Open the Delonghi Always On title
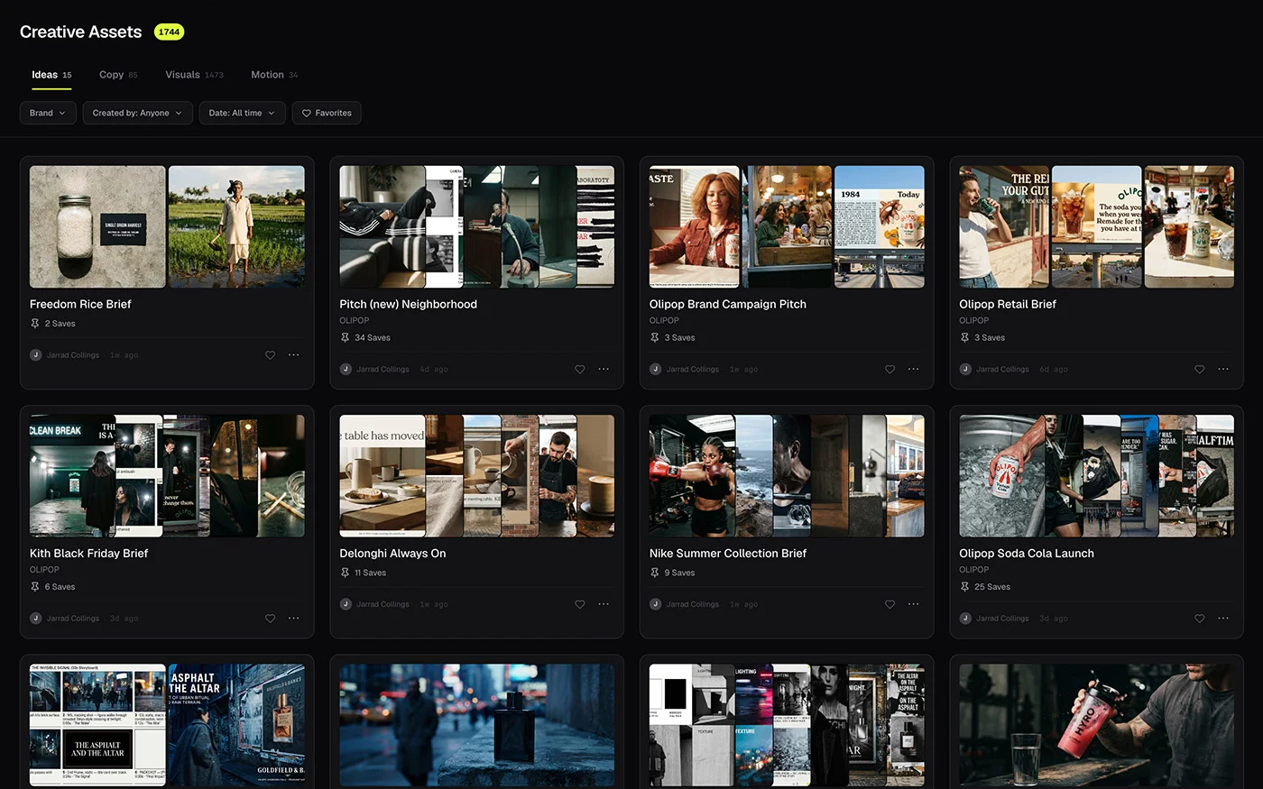Screen dimensions: 1263x789 (392, 553)
